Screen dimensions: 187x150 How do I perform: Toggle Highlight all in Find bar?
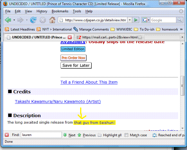pos(100,135)
